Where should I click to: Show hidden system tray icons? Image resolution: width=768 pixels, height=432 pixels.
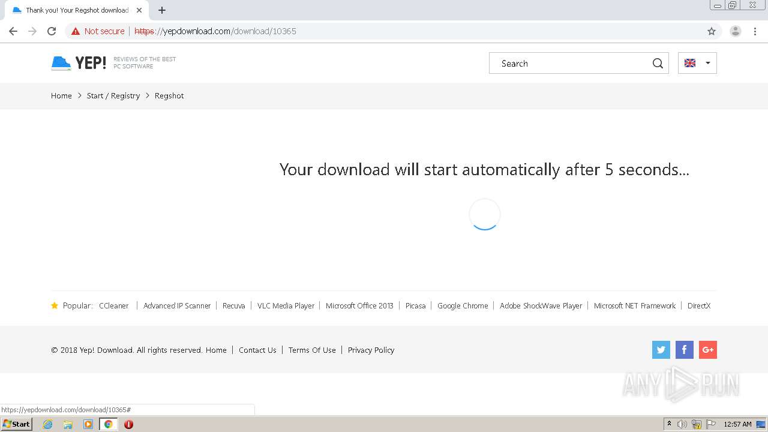pos(669,424)
